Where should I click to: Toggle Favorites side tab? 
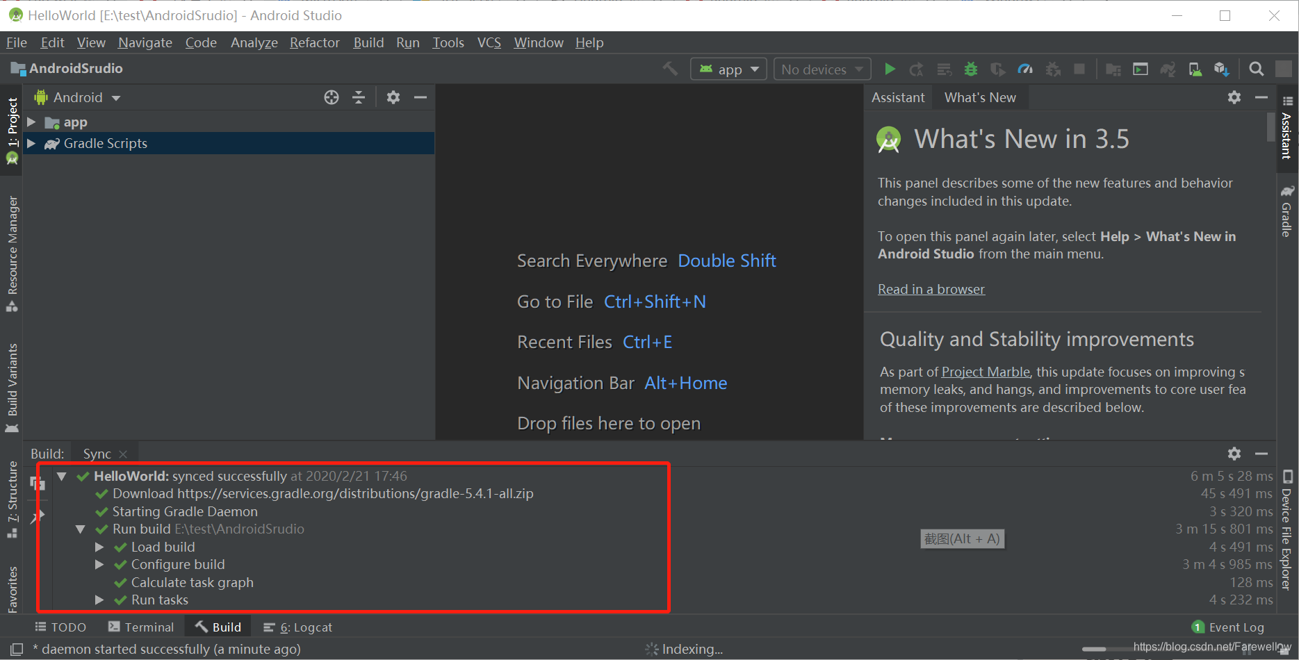tap(12, 589)
